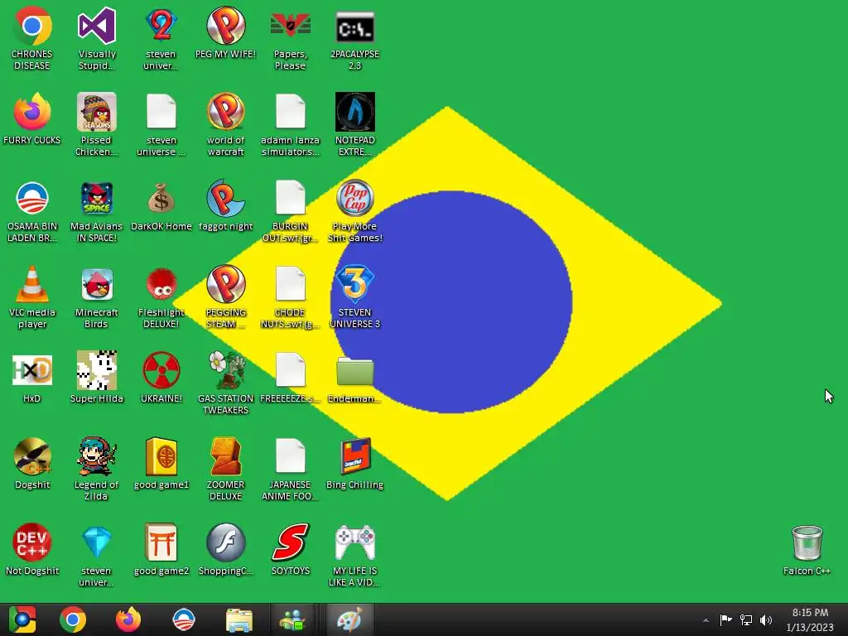Select the UKRAINE! radiation symbol icon
Screen dimensions: 848x636
[x=161, y=370]
